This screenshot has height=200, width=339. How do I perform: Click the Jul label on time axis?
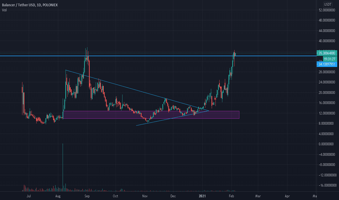(x=28, y=196)
